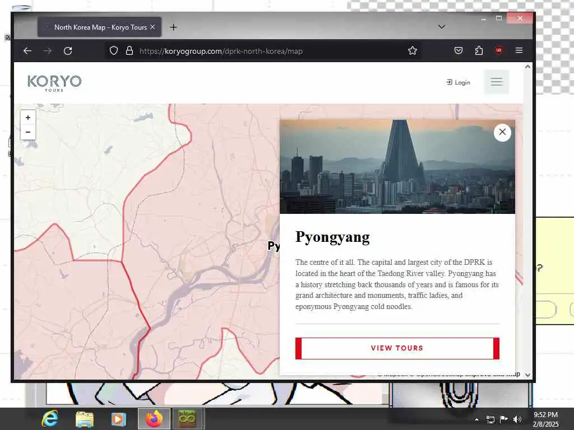This screenshot has height=430, width=574.
Task: Click the browser forward arrow
Action: 48,51
